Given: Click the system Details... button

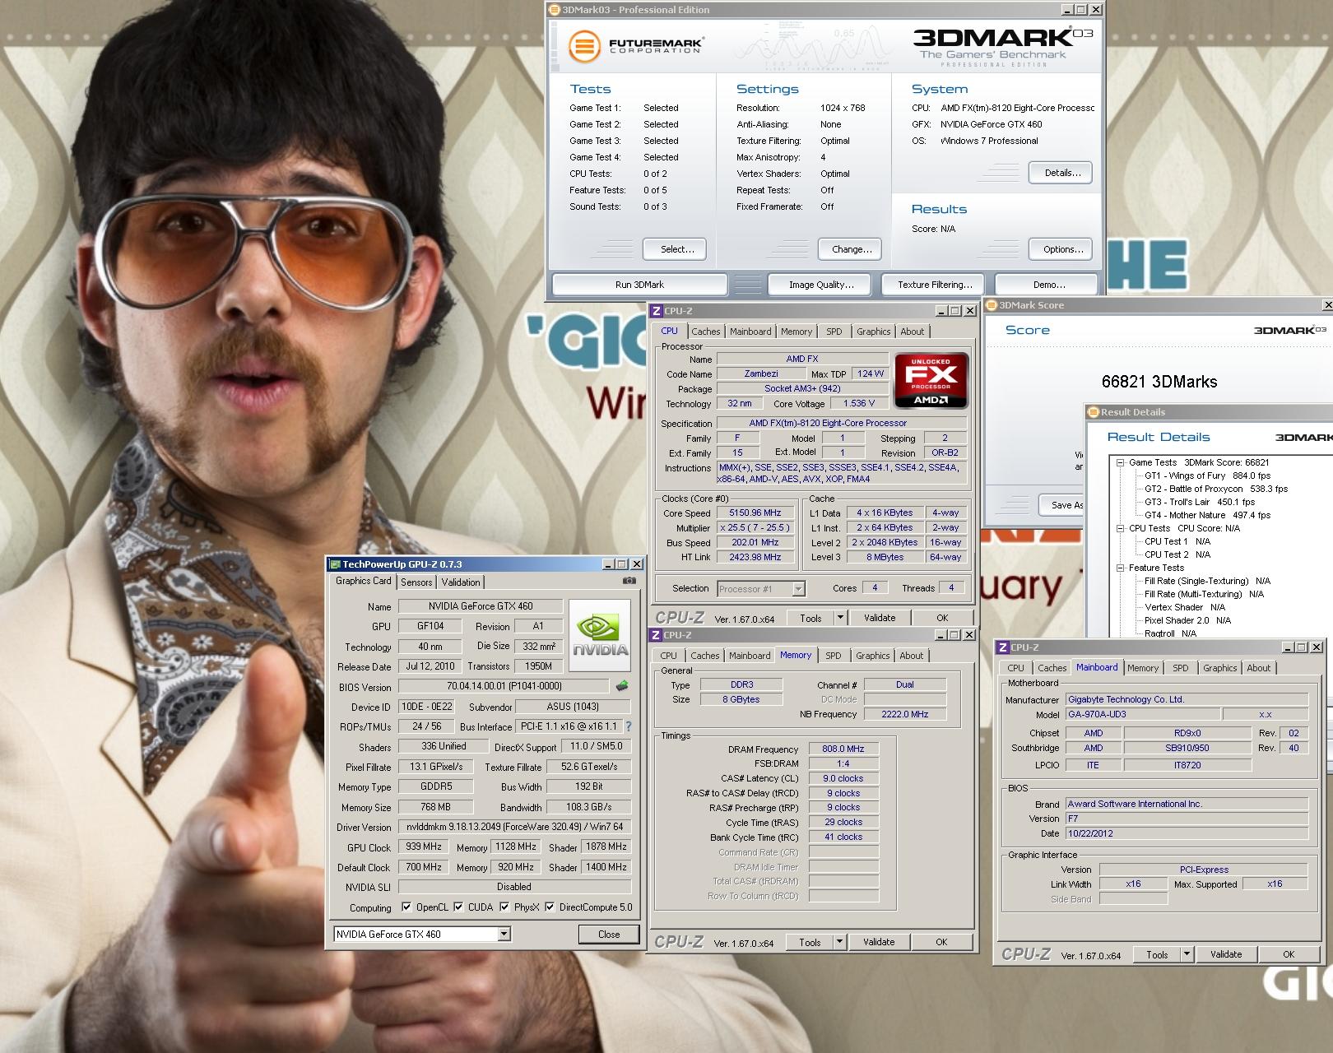Looking at the screenshot, I should coord(1062,173).
